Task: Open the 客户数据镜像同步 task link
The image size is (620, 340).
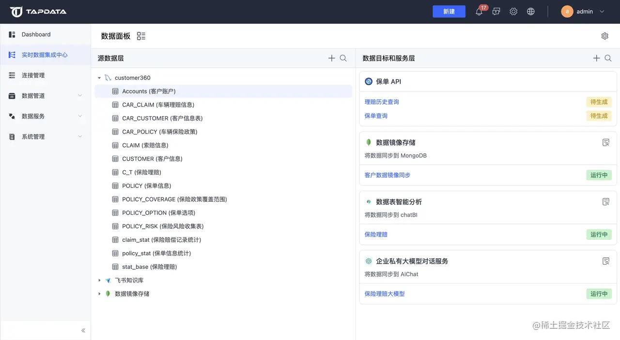Action: tap(387, 175)
